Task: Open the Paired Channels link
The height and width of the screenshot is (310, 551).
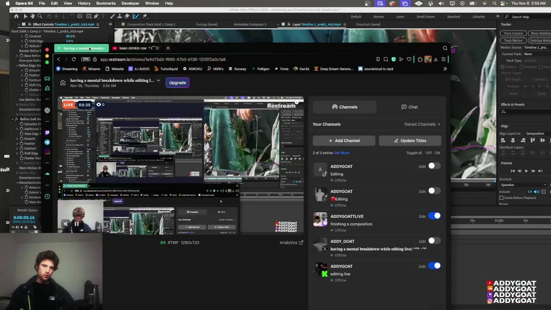Action: tap(422, 124)
